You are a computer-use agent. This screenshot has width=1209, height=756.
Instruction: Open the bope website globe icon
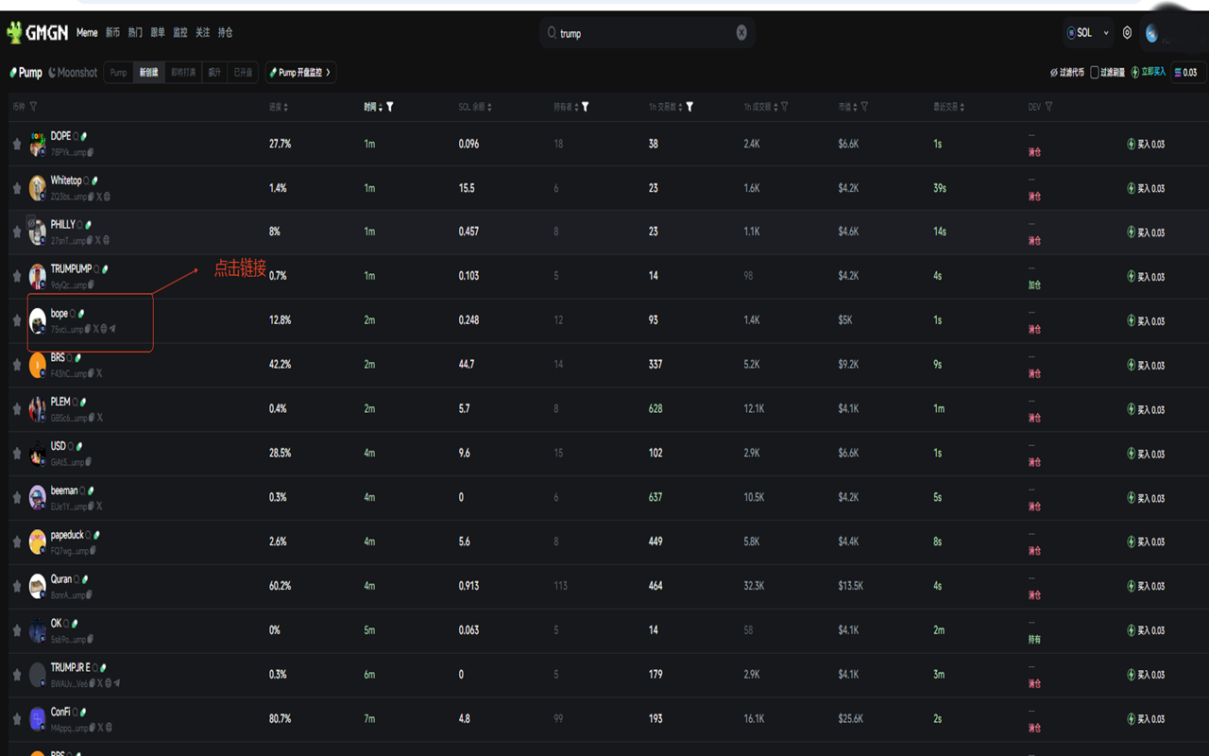104,329
